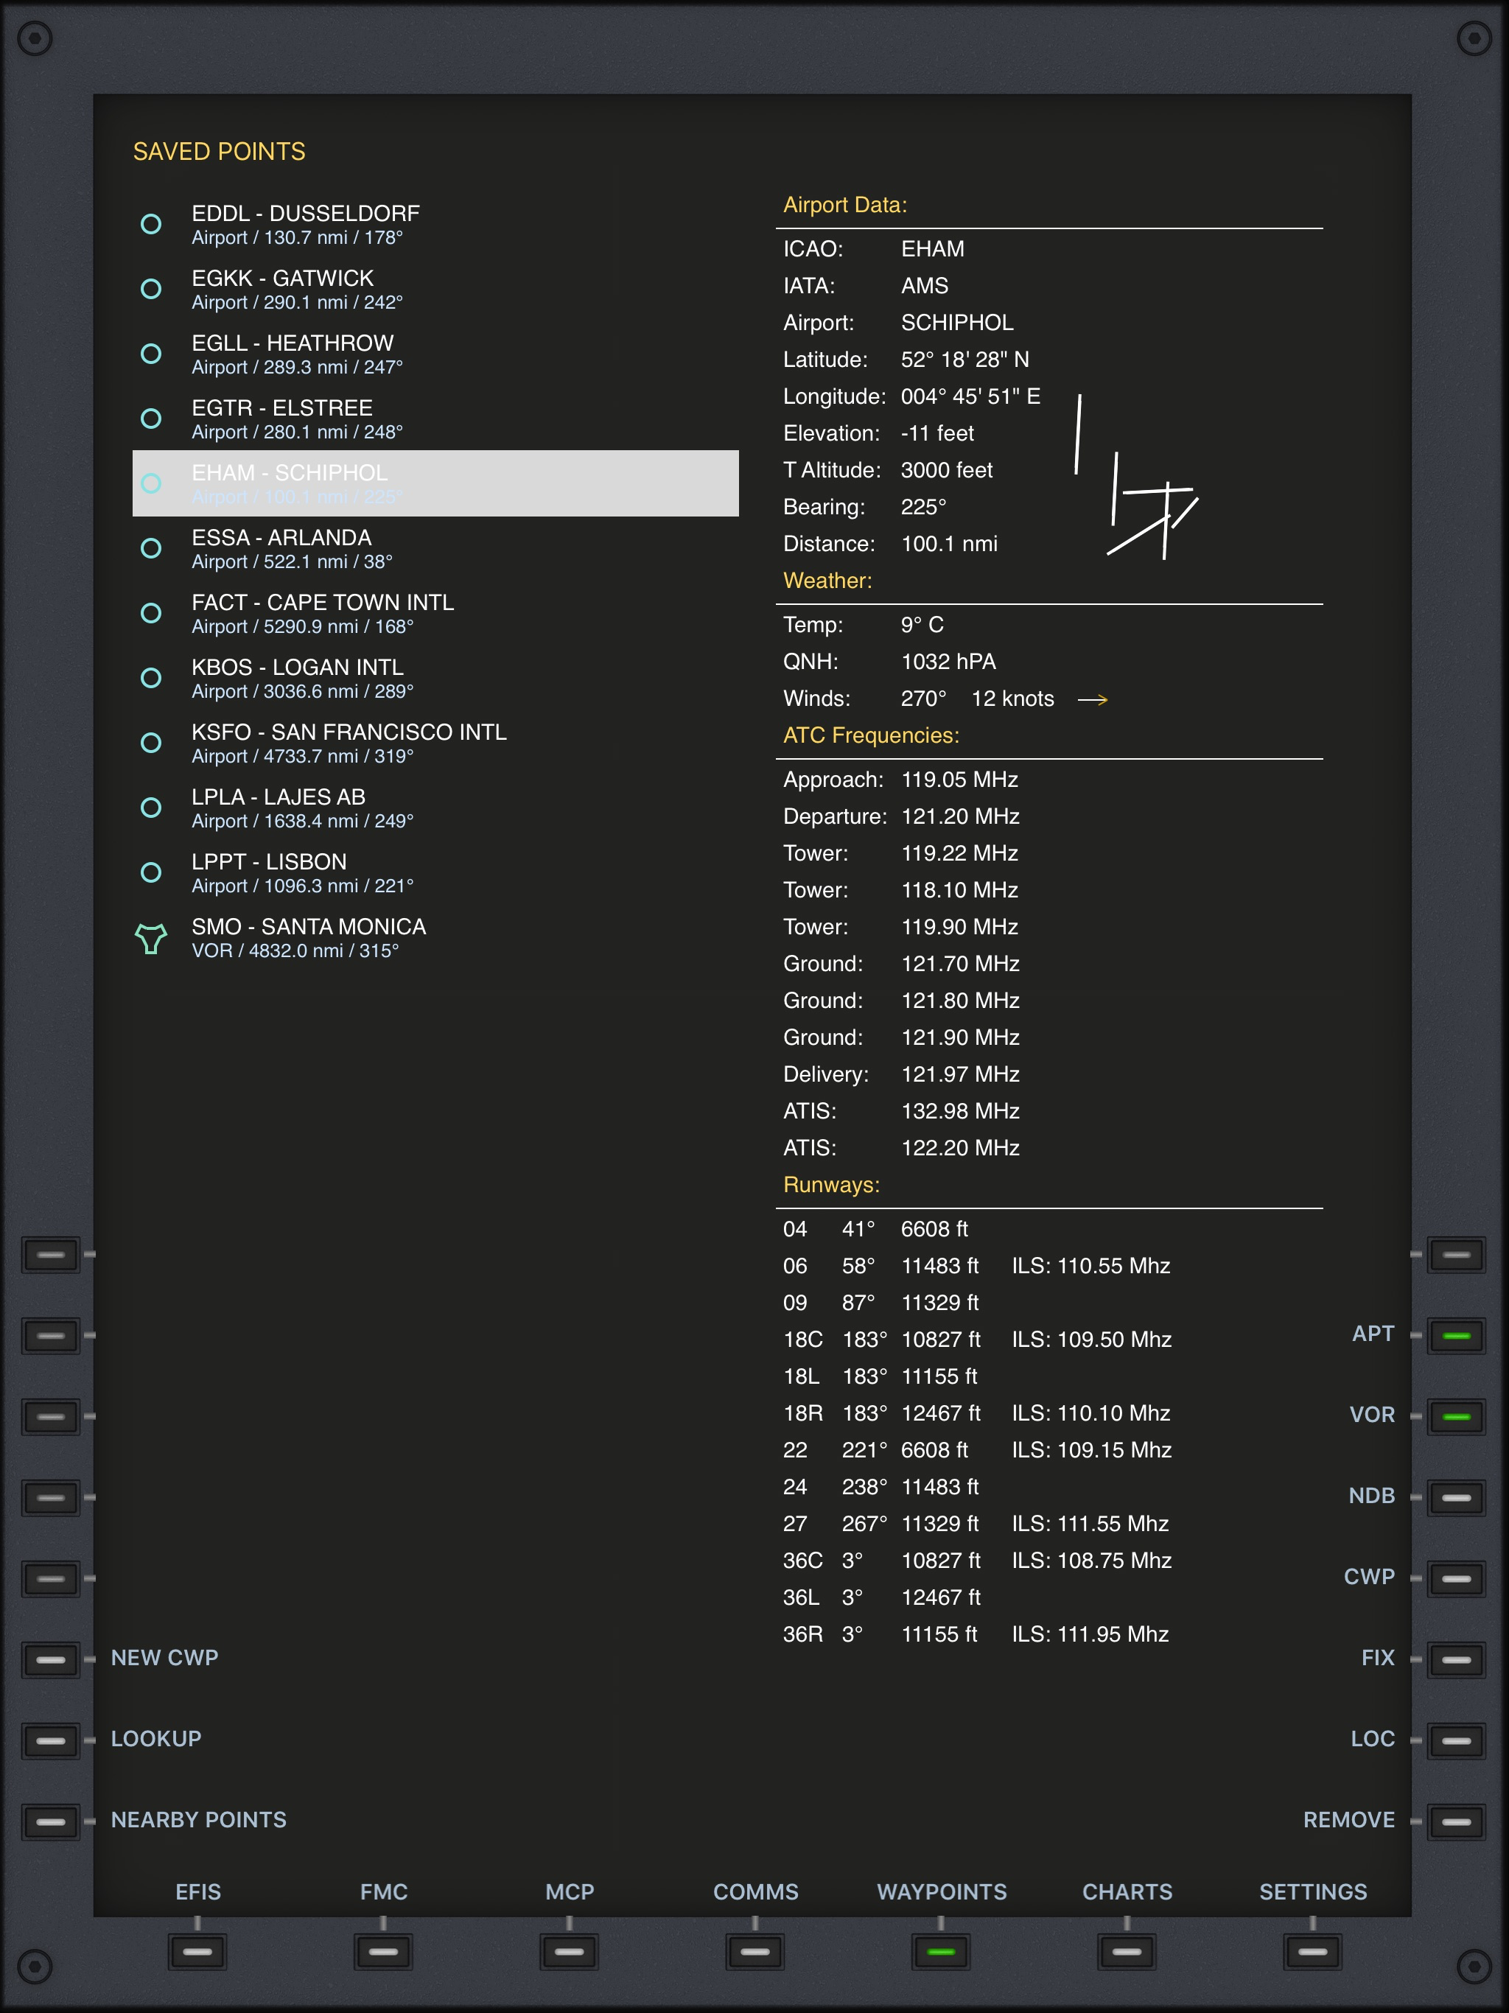Click the KBOS Logan Intl airport icon
This screenshot has height=2013, width=1509.
point(151,678)
